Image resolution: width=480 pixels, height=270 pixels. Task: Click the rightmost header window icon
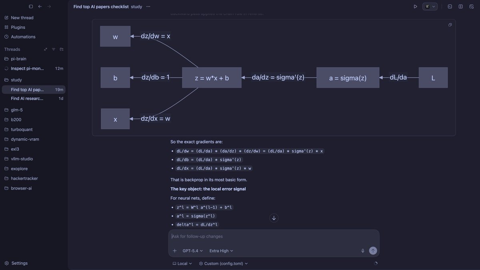pyautogui.click(x=472, y=7)
